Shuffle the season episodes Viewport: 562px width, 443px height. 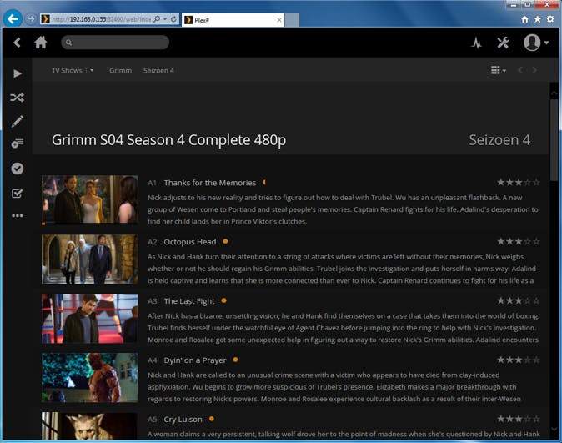[18, 98]
